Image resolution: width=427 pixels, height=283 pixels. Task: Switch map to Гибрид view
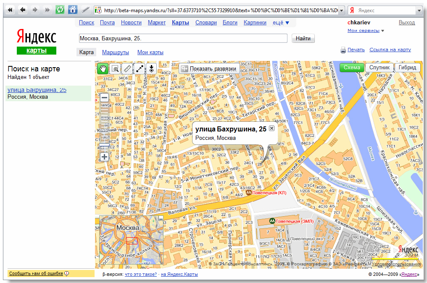click(x=407, y=68)
